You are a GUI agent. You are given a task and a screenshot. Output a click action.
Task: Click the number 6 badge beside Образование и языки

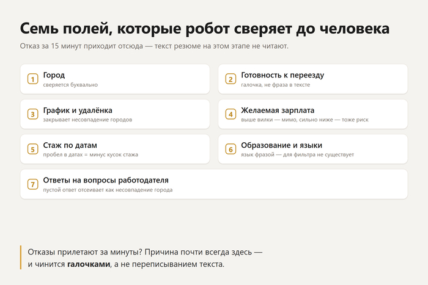point(231,149)
